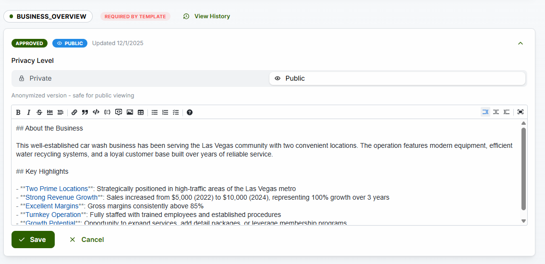Insert an unordered bullet list

(155, 112)
